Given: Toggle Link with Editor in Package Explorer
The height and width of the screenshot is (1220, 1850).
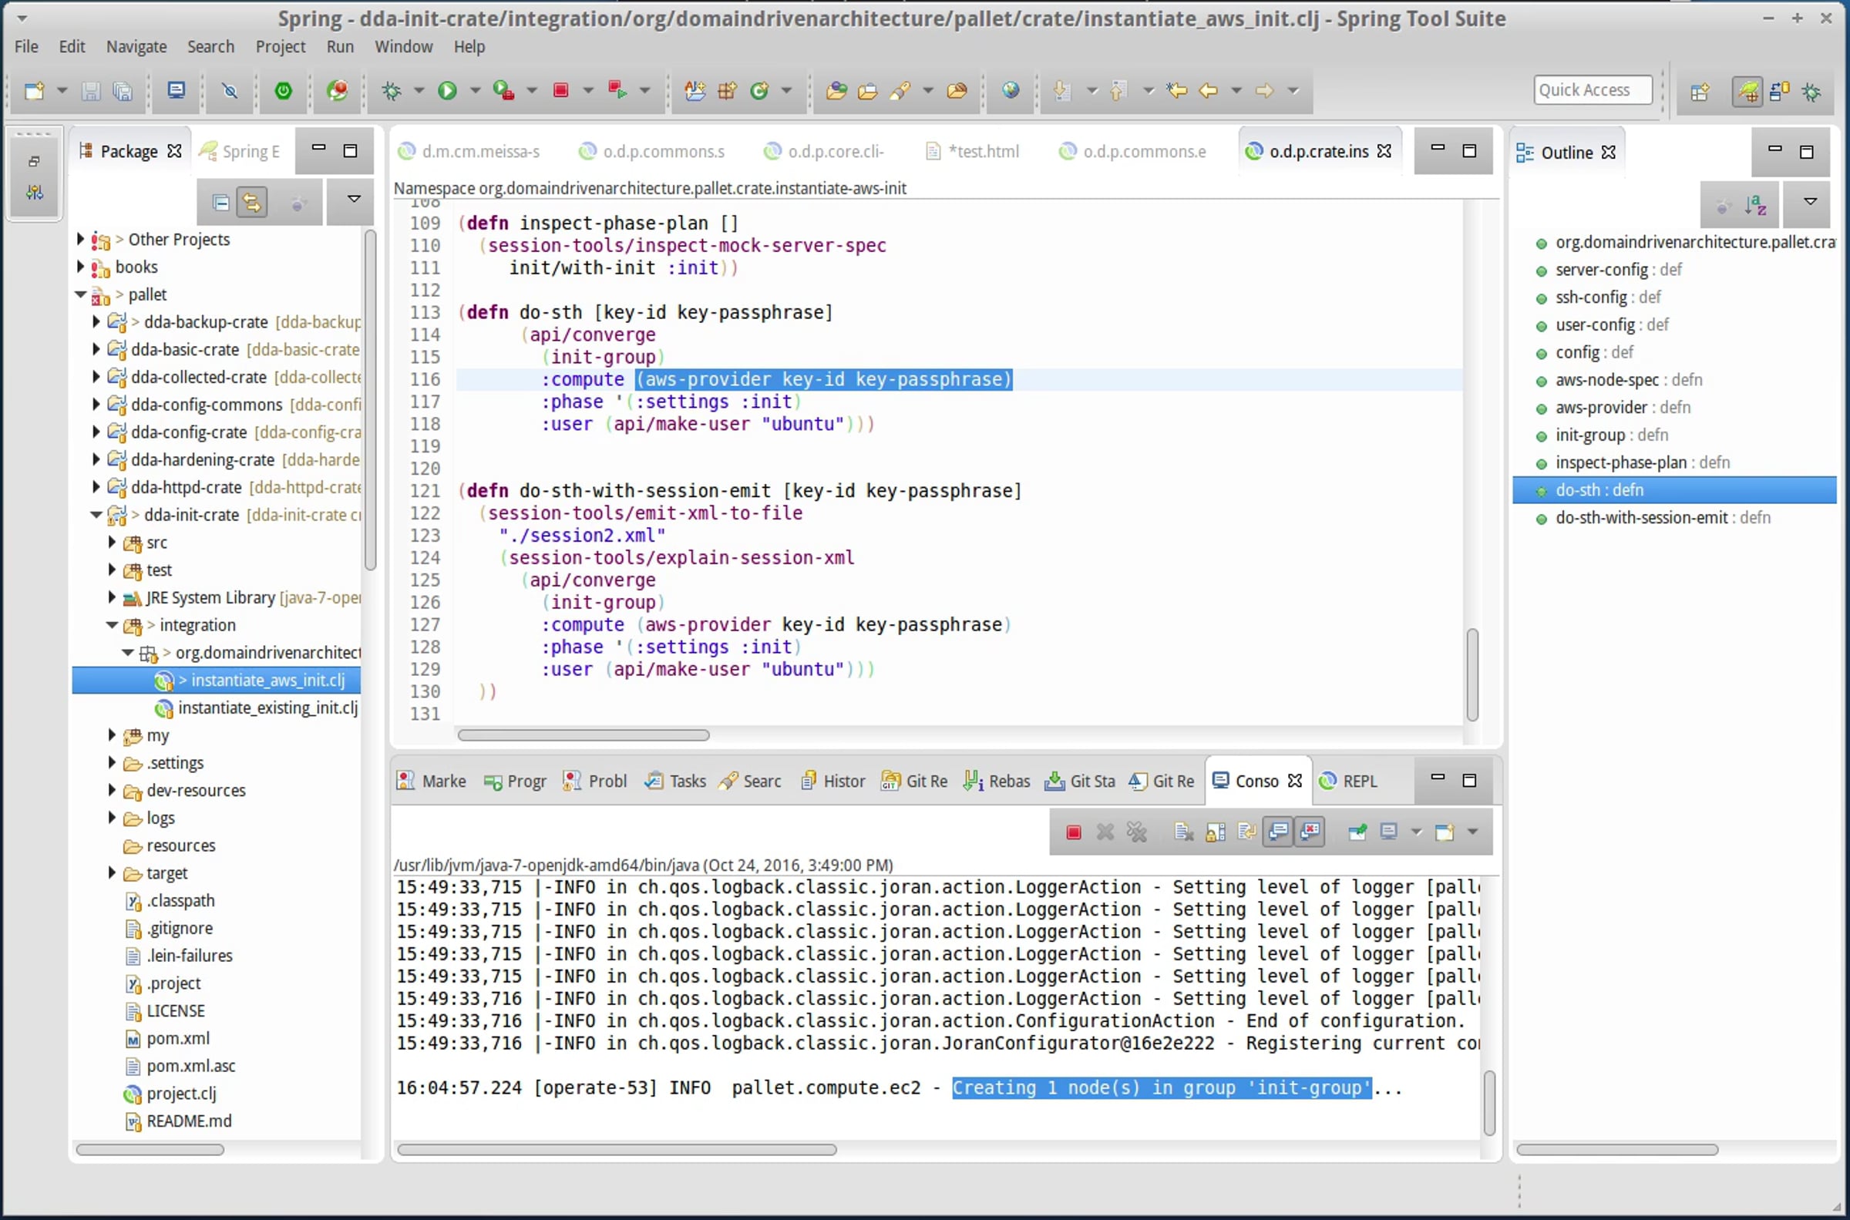Looking at the screenshot, I should [x=251, y=203].
